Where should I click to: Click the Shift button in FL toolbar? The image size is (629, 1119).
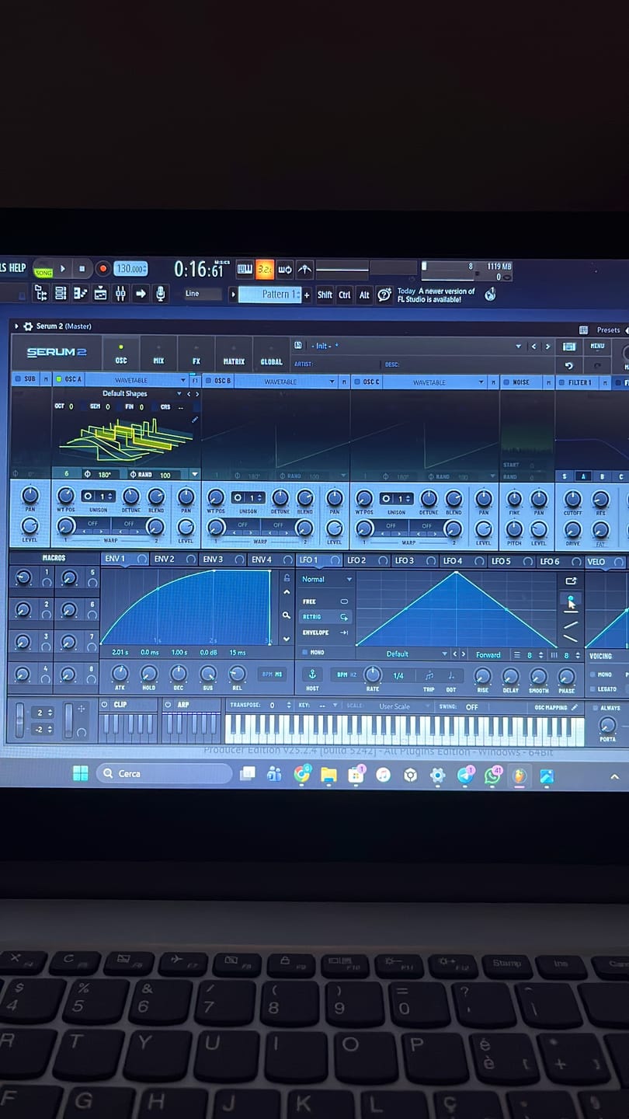point(325,295)
